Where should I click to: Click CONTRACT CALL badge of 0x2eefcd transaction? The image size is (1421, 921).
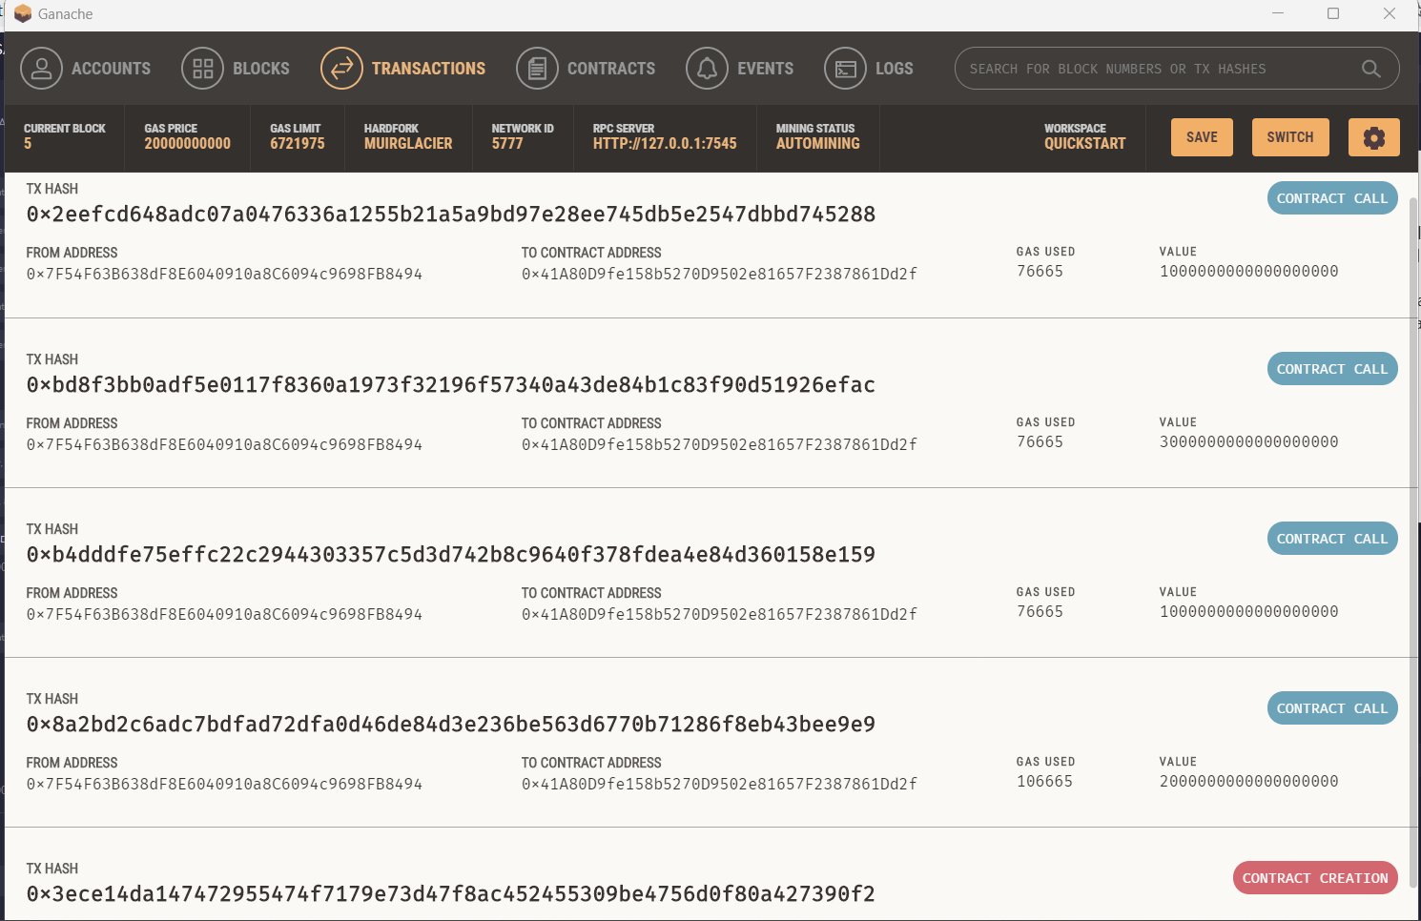[x=1332, y=198]
